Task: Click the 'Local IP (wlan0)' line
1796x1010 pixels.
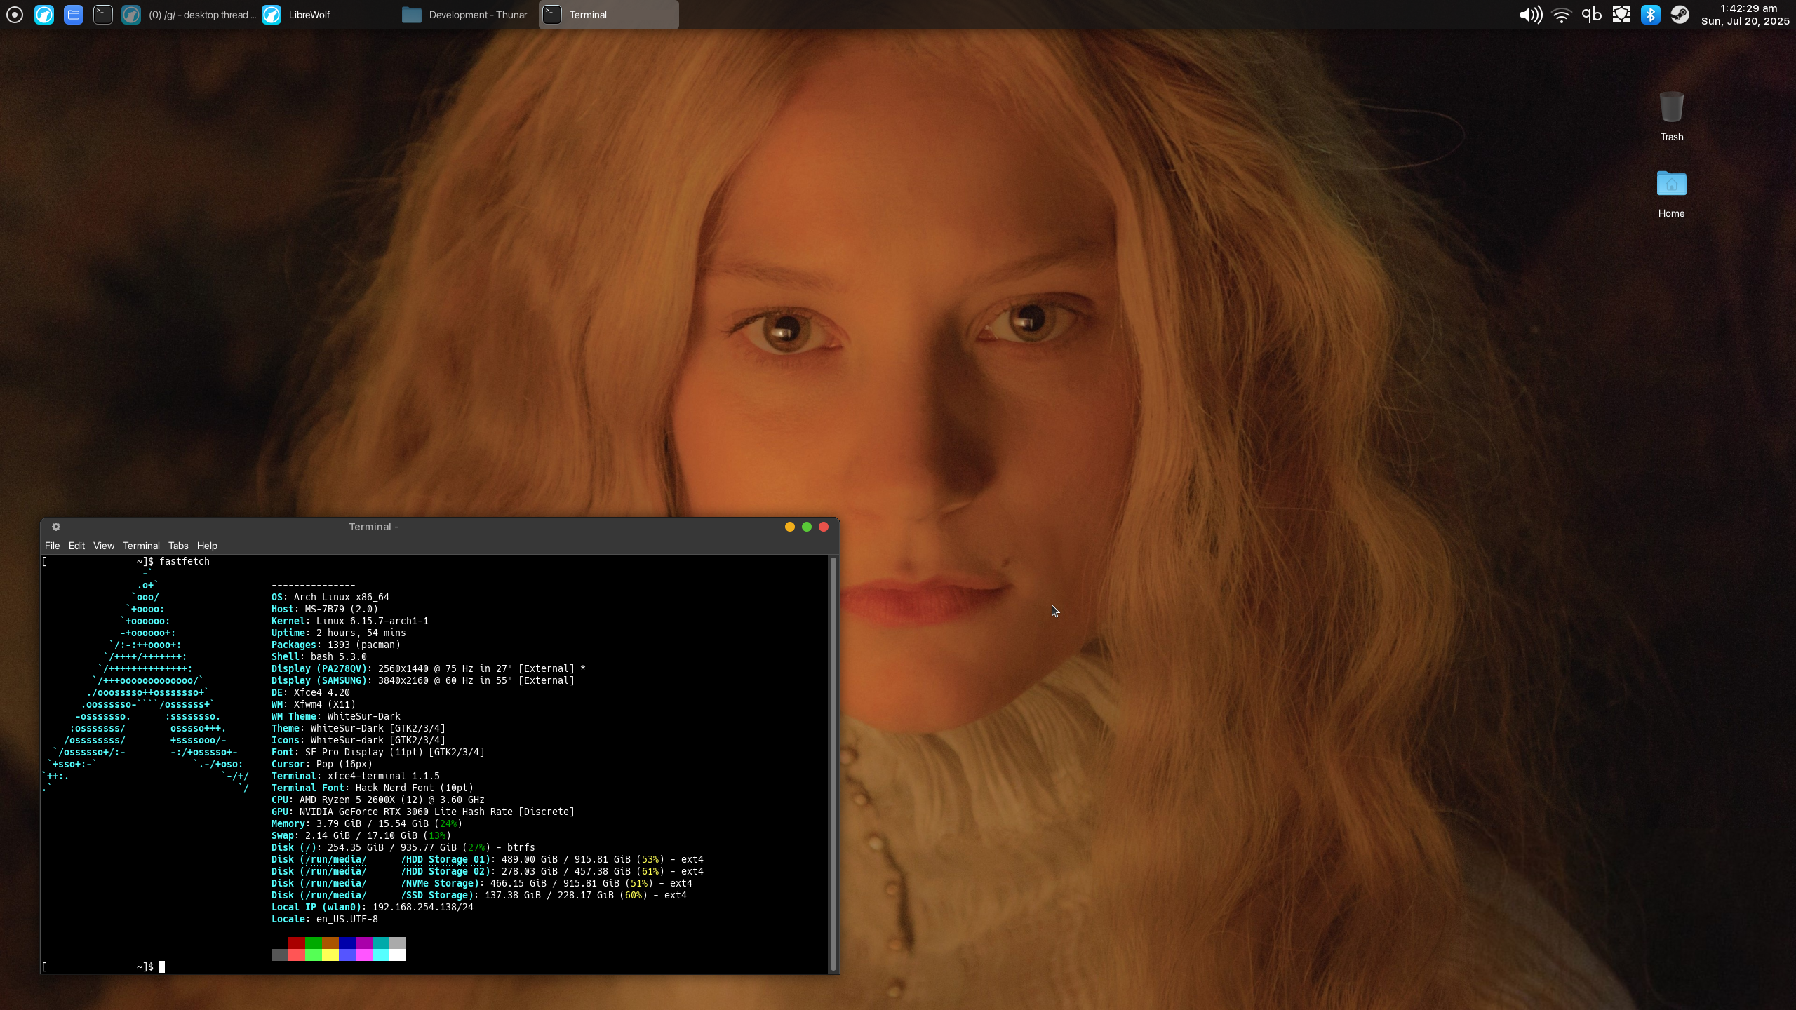Action: coord(373,907)
